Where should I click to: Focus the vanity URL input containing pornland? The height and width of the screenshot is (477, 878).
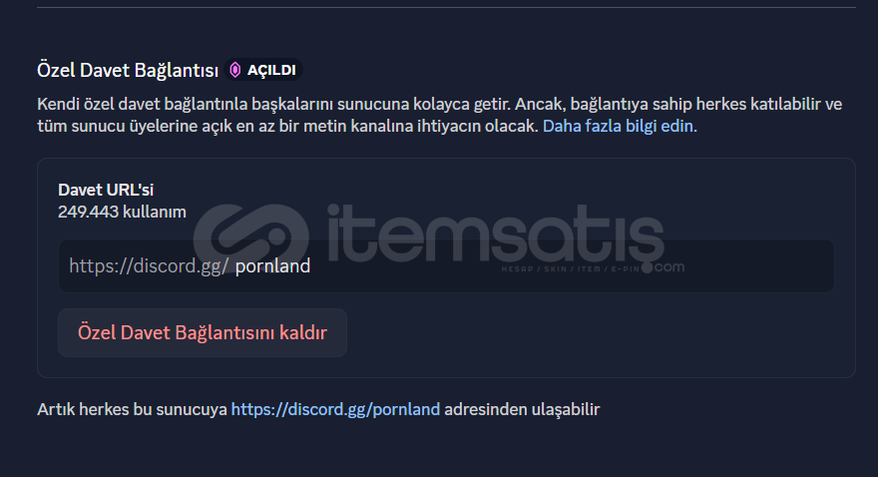[446, 265]
